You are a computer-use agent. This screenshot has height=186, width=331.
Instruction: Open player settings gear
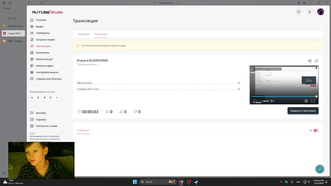click(306, 101)
